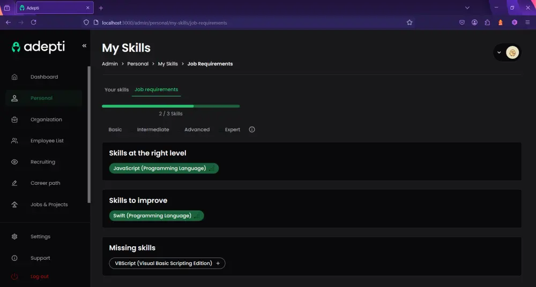Bookmark this page with the star icon
This screenshot has height=287, width=536.
pos(410,22)
